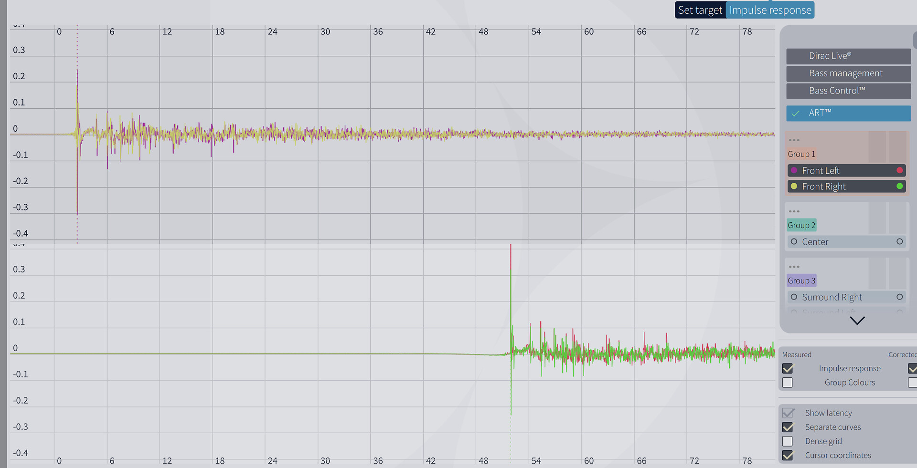This screenshot has width=917, height=468.
Task: Select the Front Right speaker row
Action: pyautogui.click(x=847, y=186)
